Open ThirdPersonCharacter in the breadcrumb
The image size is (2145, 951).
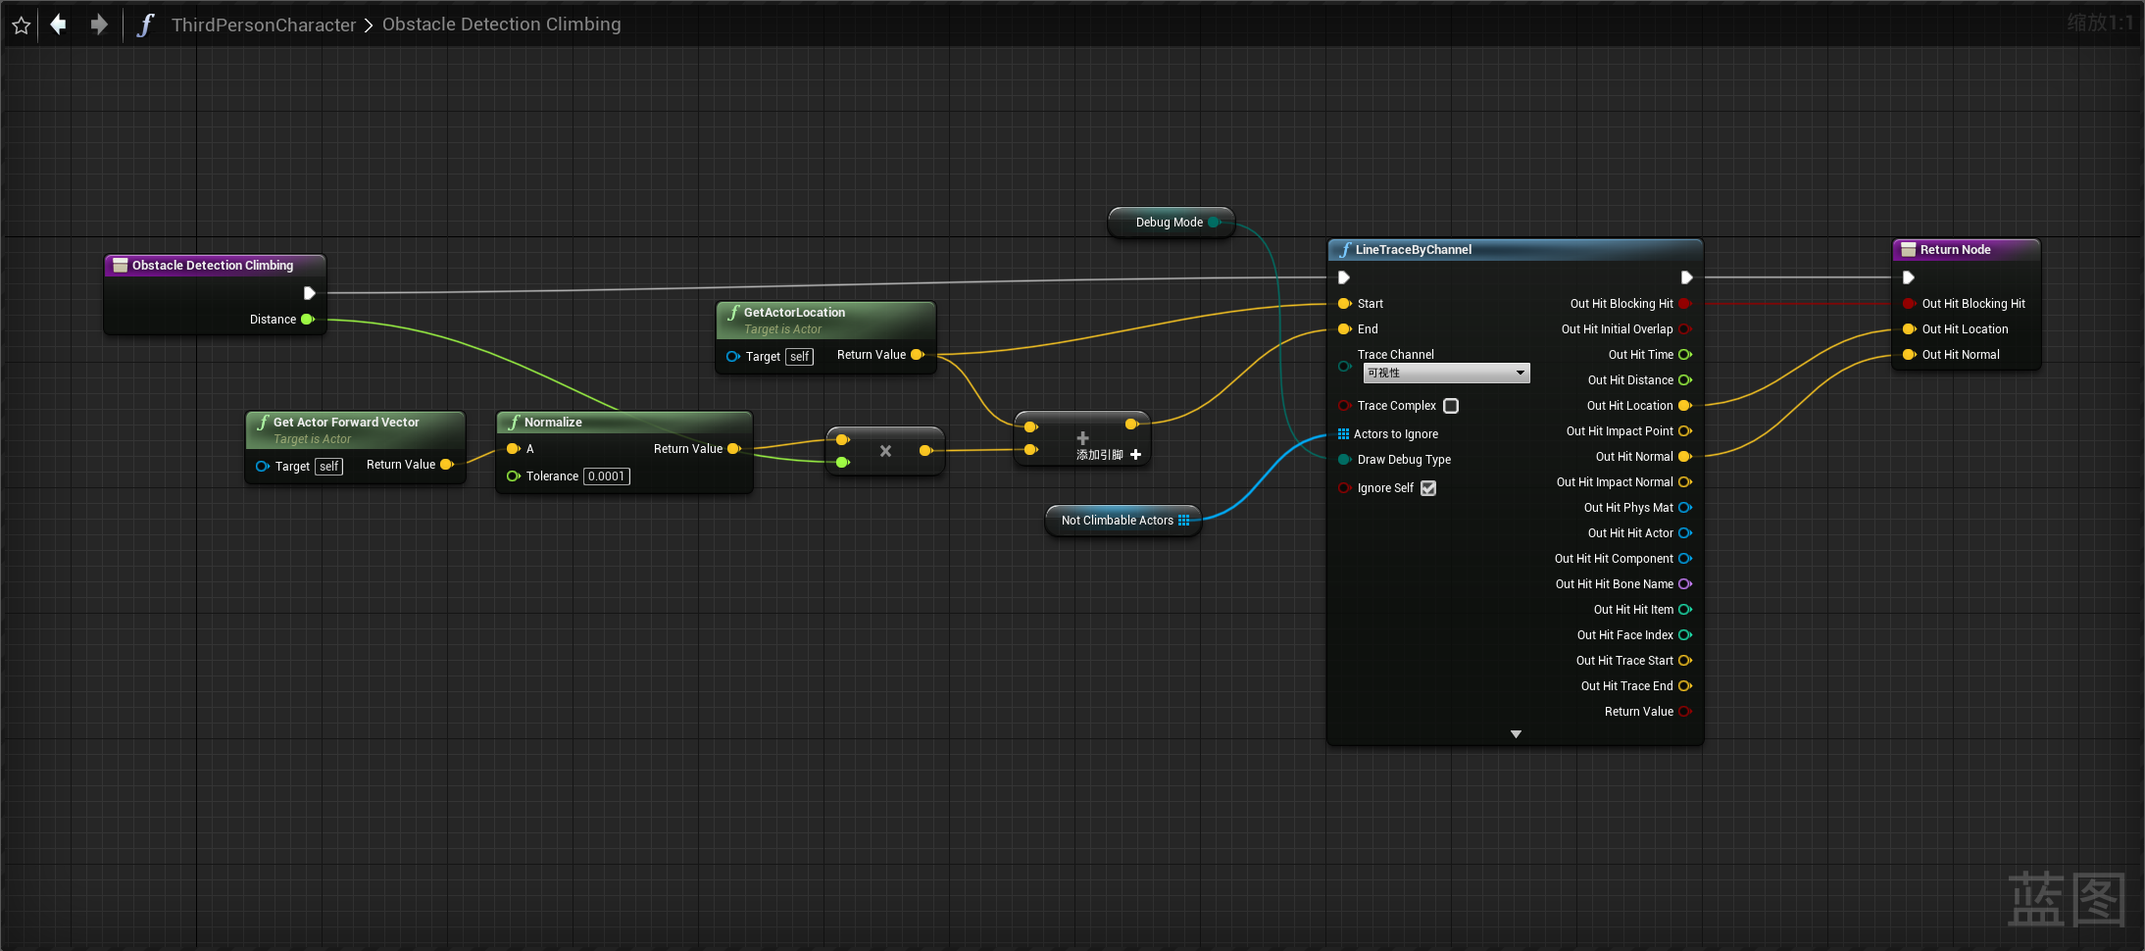click(x=263, y=25)
